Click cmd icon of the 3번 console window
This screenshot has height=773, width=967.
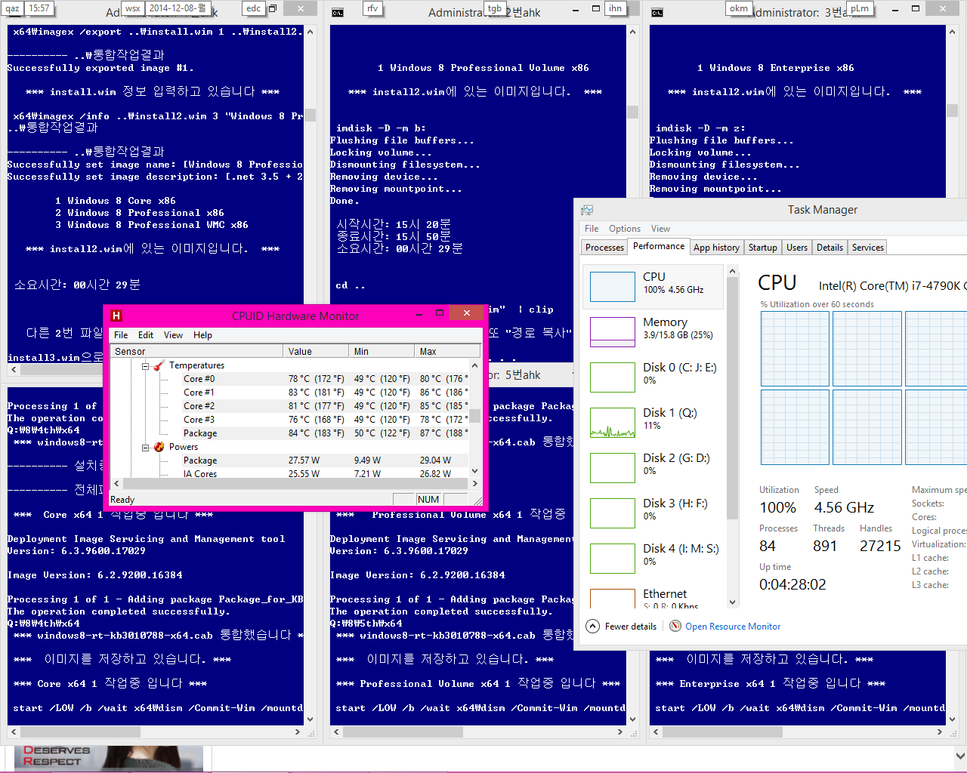[657, 12]
